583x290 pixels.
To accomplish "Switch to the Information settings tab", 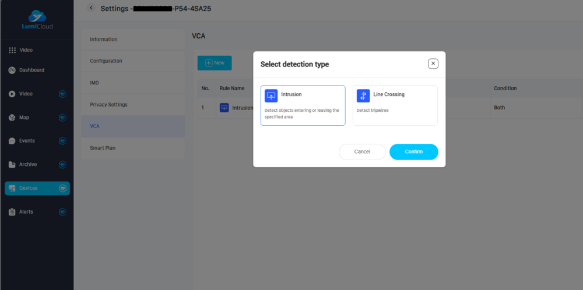I will (x=104, y=40).
